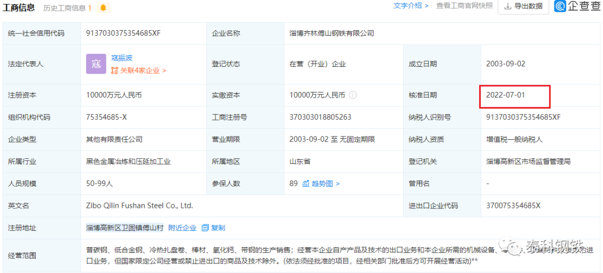Select the 工商信息 heading tab

(x=19, y=7)
